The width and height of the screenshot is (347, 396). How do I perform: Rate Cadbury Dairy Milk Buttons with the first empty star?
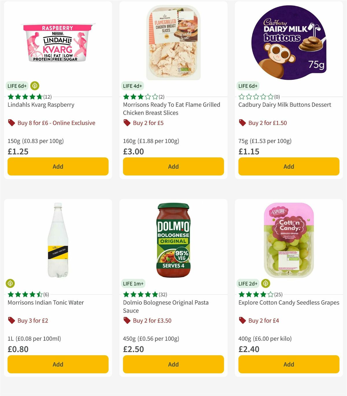coord(241,97)
